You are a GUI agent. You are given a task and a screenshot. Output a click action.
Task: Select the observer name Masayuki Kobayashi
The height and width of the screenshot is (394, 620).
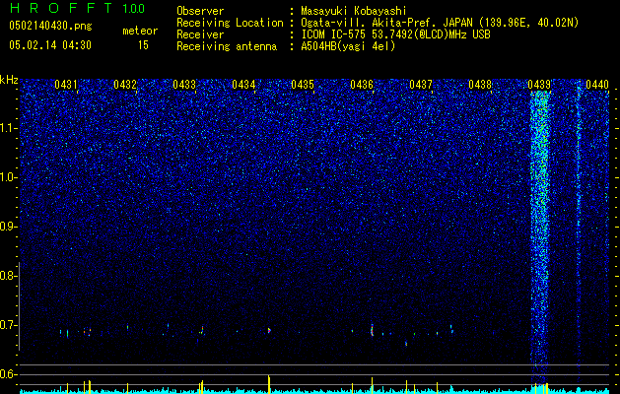[354, 11]
